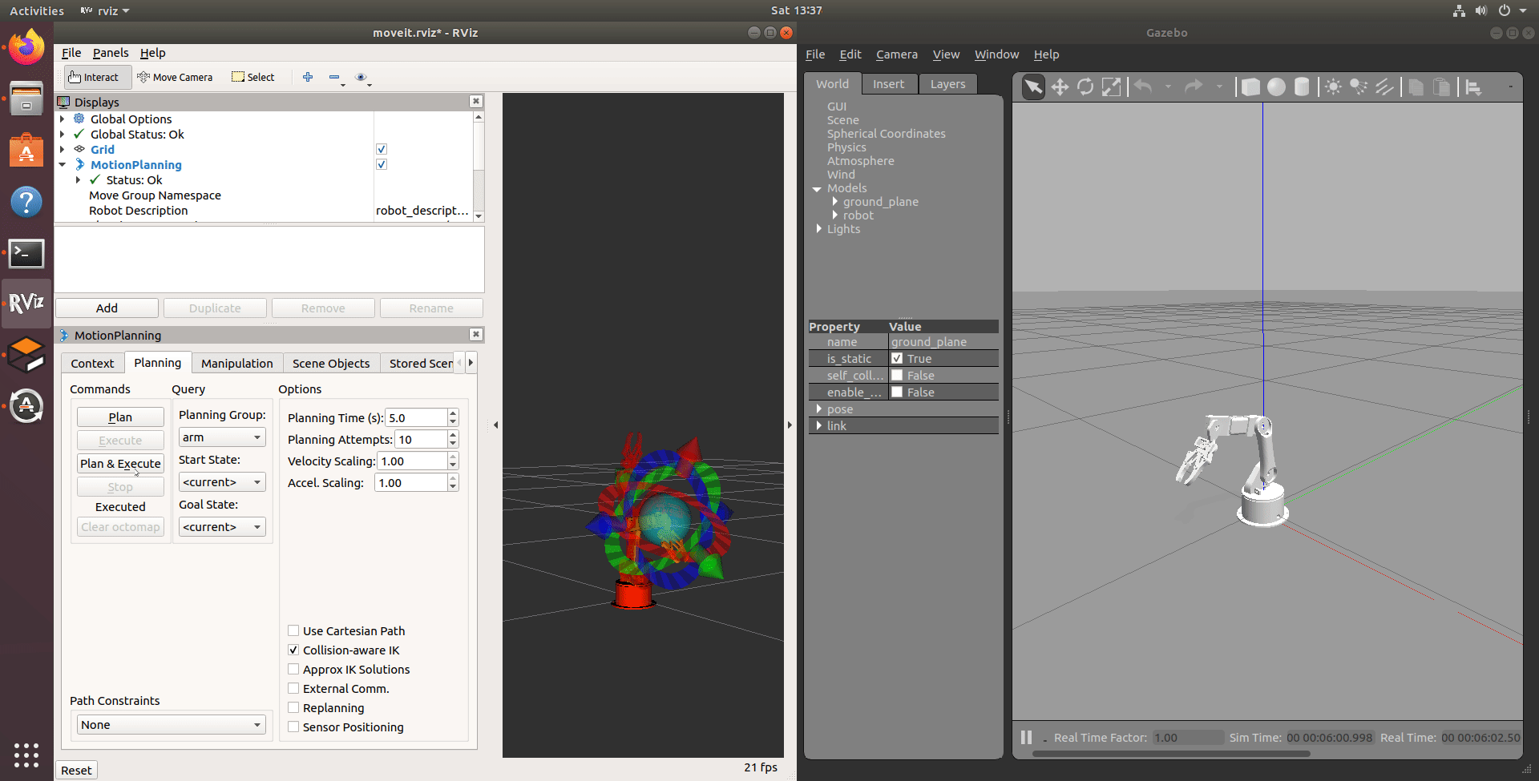Activate Gazebo scale mode tool
The height and width of the screenshot is (781, 1539).
[1111, 87]
